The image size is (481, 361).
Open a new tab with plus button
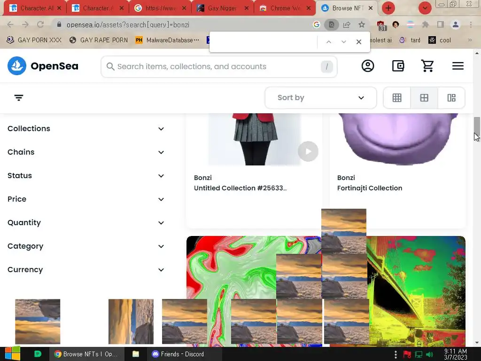coord(388,8)
